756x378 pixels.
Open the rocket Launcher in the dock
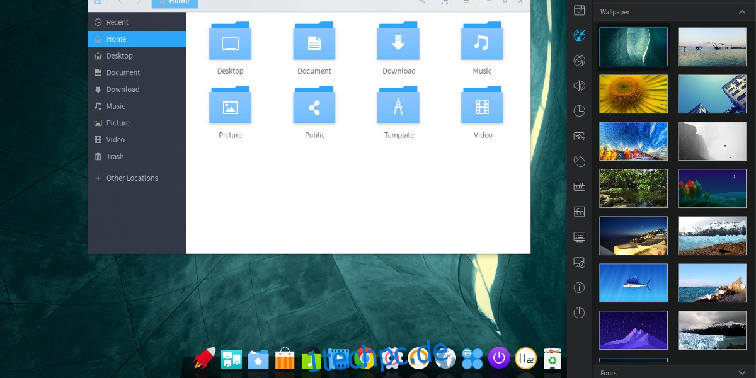pyautogui.click(x=204, y=358)
